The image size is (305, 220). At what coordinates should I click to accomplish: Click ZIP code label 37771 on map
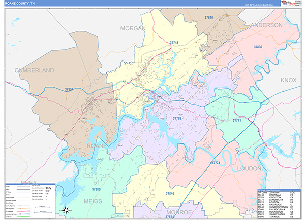[237, 121]
